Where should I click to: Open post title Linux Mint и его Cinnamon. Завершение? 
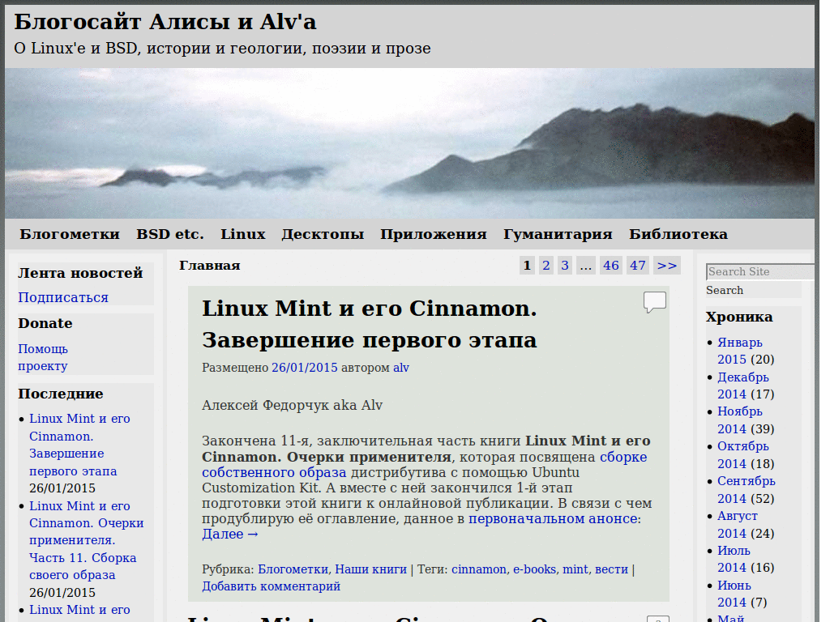pyautogui.click(x=370, y=324)
